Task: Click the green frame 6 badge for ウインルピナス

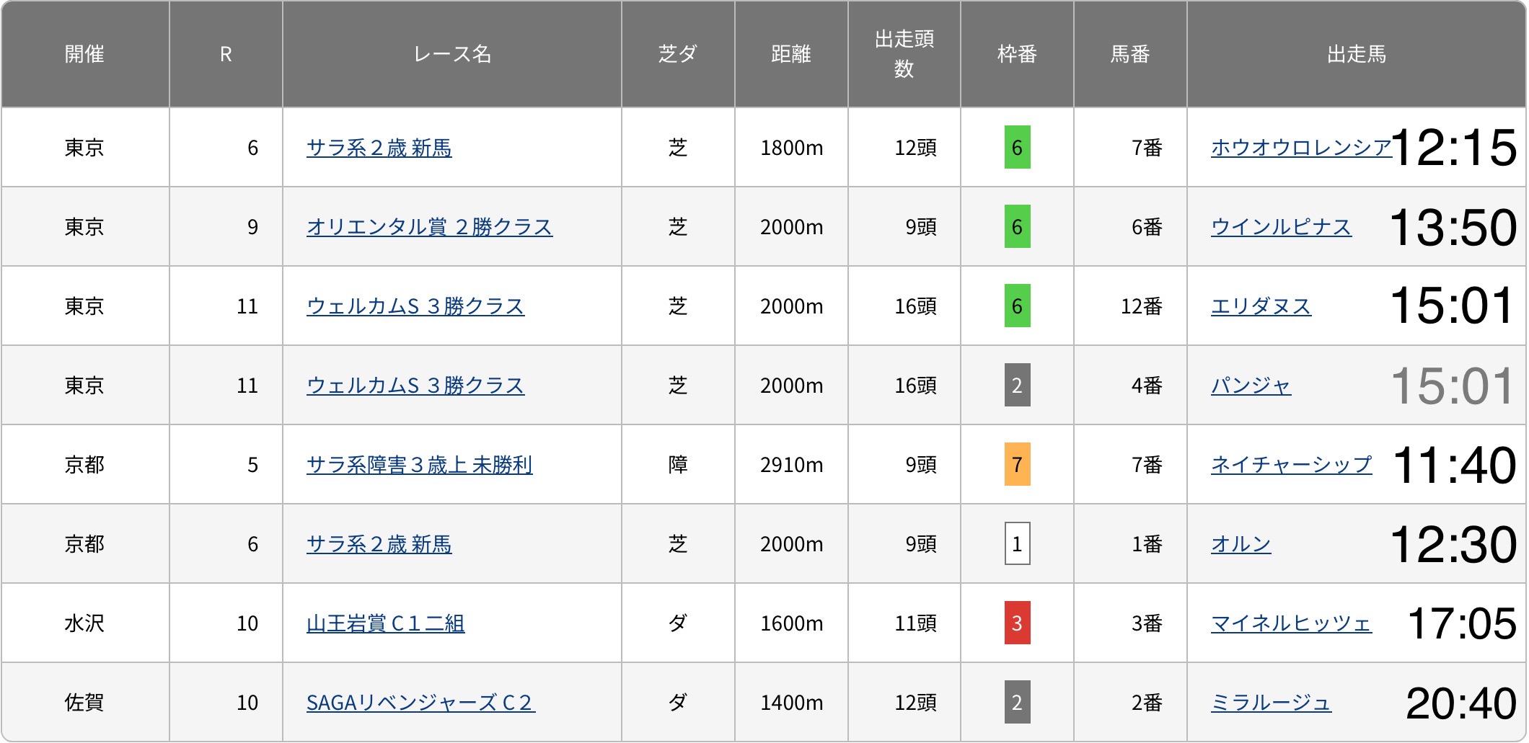Action: point(1017,227)
